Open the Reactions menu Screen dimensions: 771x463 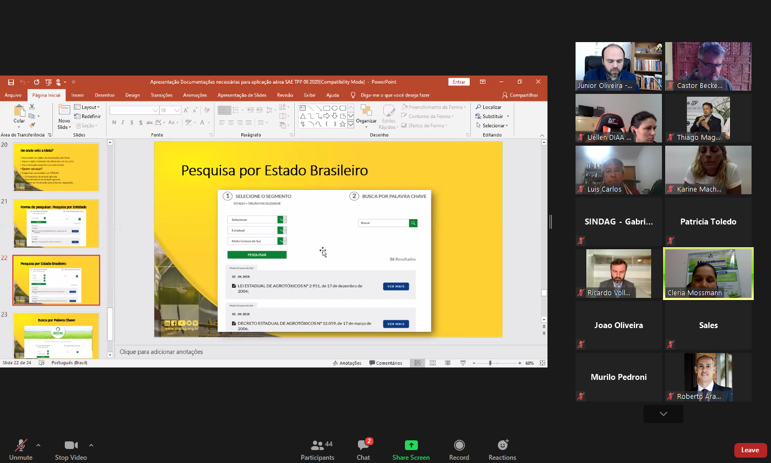[502, 450]
